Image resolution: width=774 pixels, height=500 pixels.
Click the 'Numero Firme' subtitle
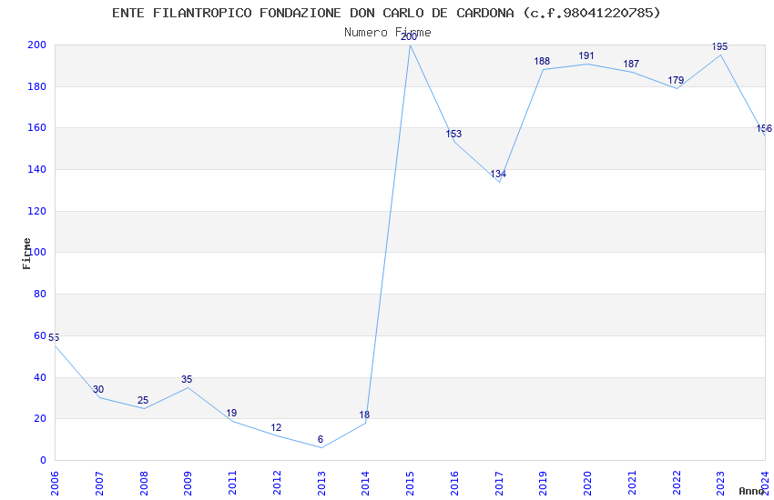tap(388, 33)
